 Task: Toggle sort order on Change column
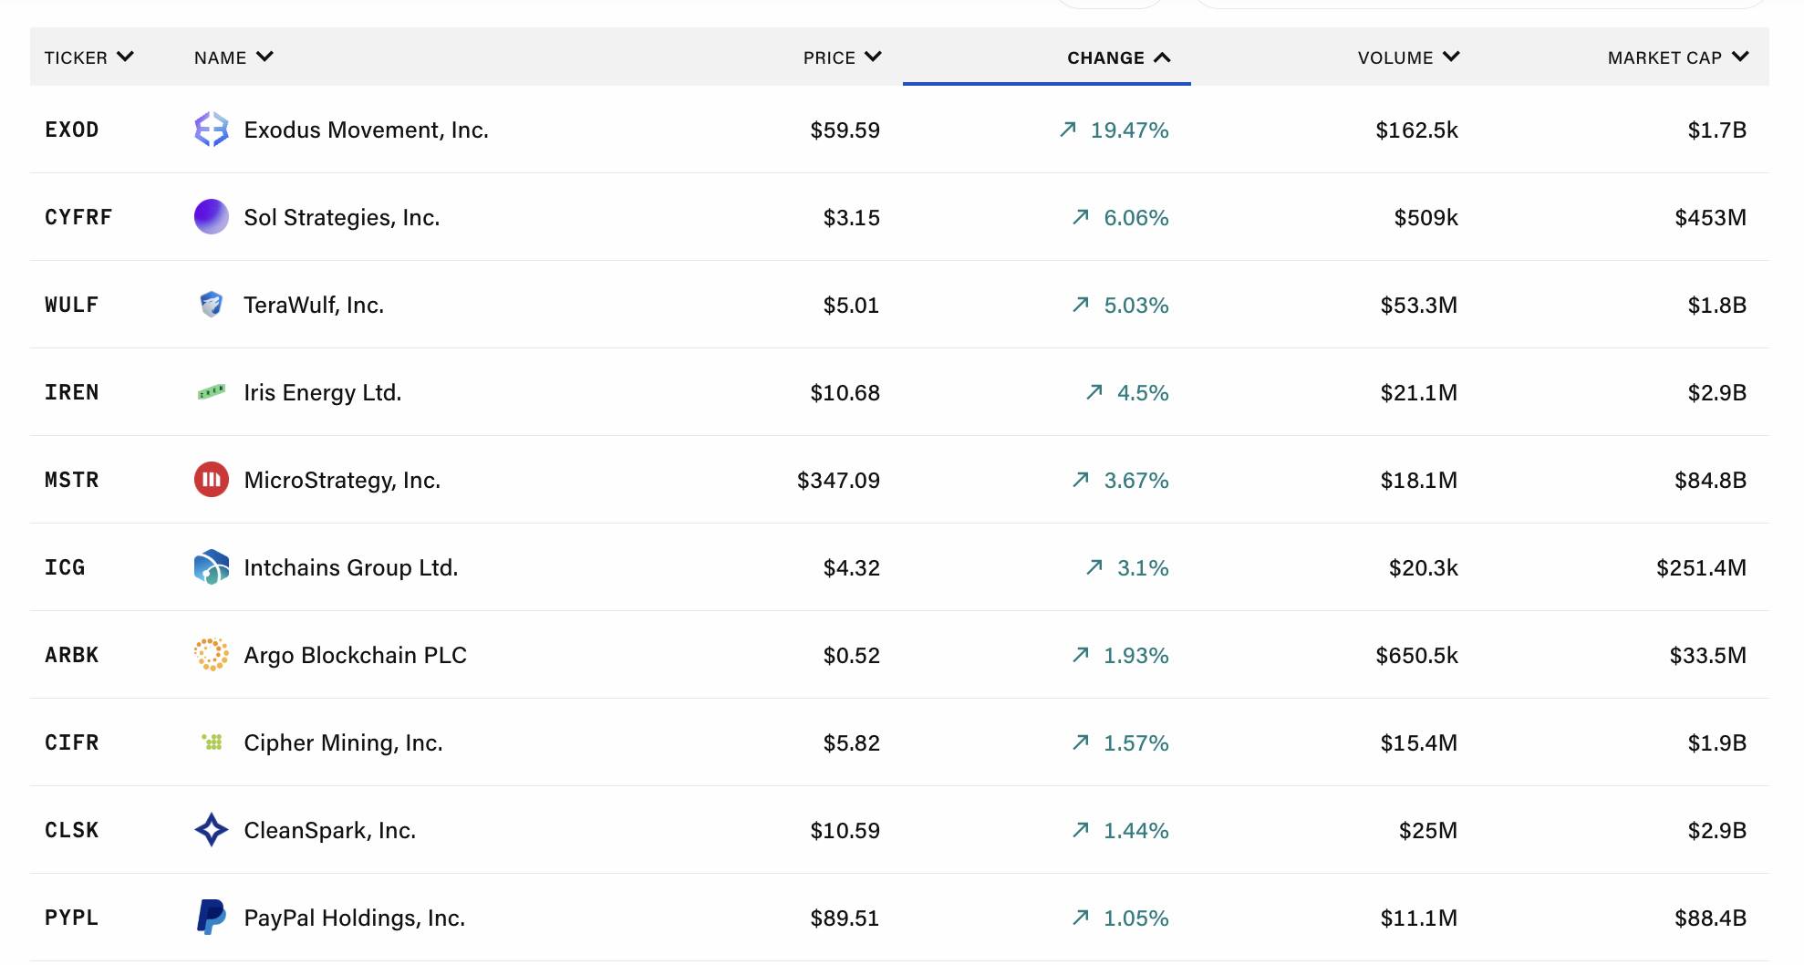click(x=1119, y=57)
